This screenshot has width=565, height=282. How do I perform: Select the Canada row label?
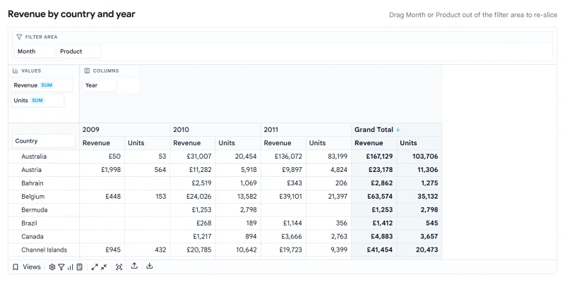coord(32,236)
